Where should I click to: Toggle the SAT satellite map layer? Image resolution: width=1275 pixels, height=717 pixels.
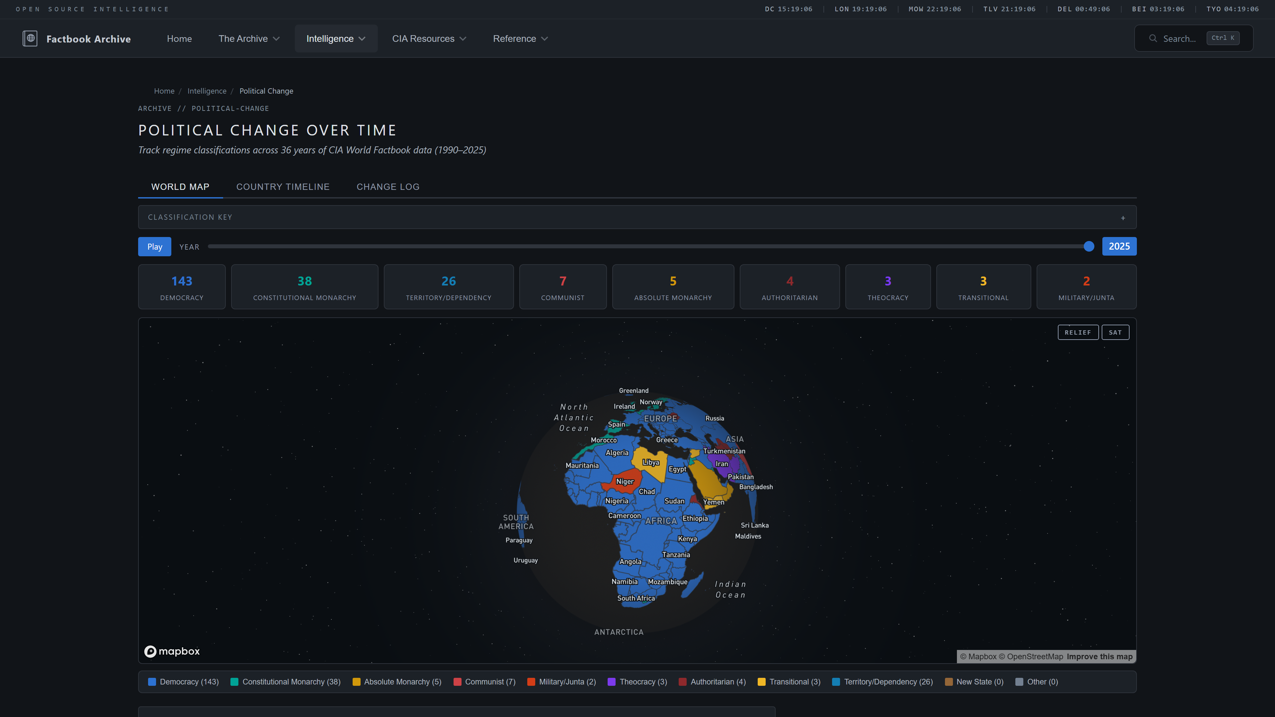[1115, 333]
